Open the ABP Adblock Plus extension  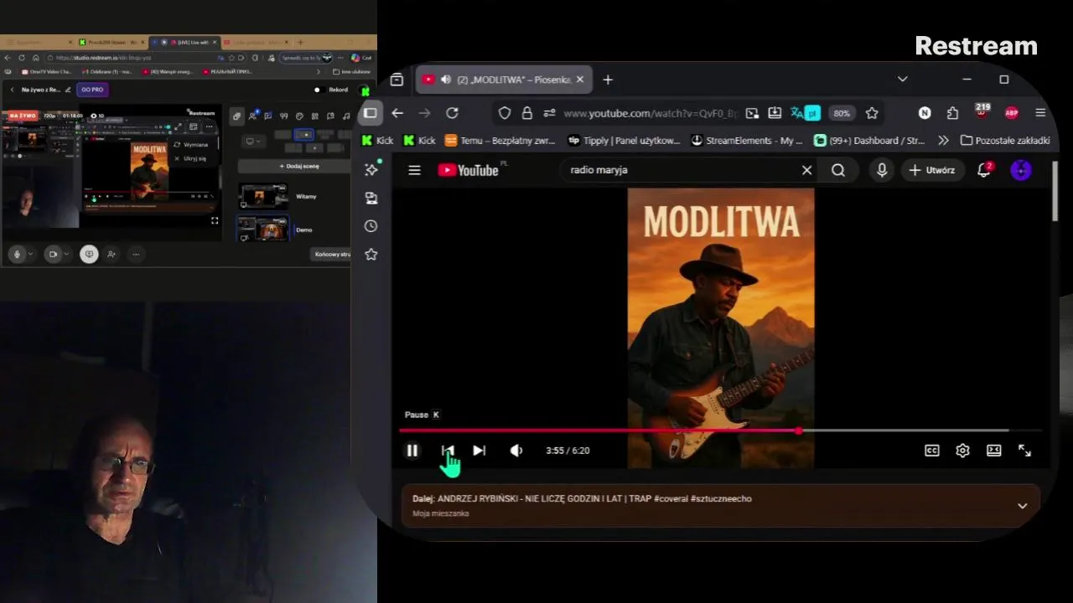click(1012, 113)
